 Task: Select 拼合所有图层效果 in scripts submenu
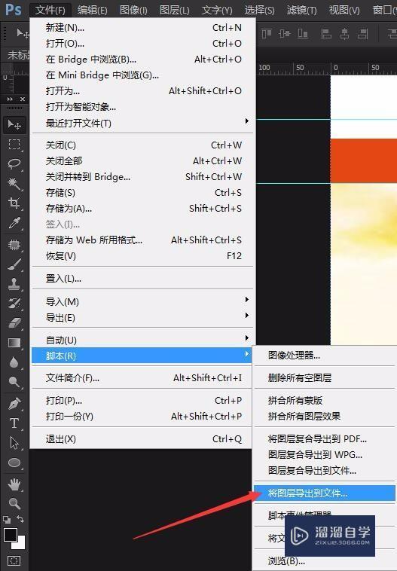tap(325, 416)
